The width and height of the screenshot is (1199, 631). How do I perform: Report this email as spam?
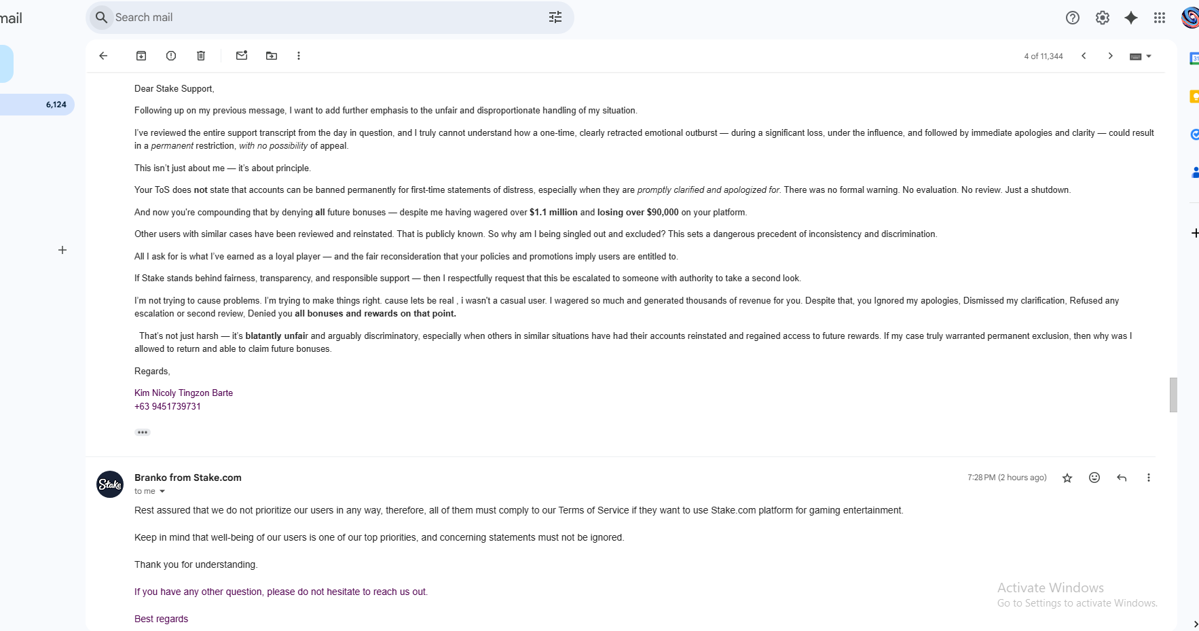point(171,56)
